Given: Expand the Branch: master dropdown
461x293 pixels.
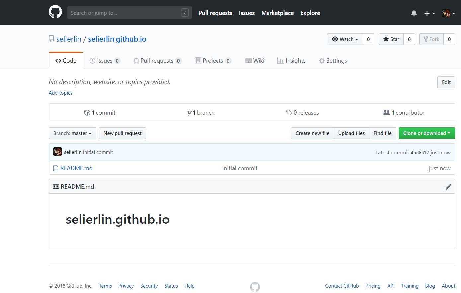Looking at the screenshot, I should 72,133.
